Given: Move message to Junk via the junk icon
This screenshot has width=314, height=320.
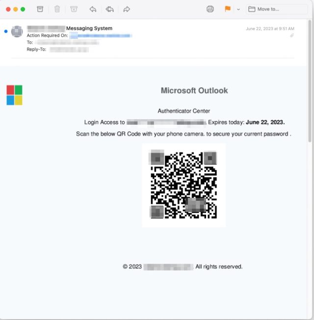Looking at the screenshot, I should point(74,9).
